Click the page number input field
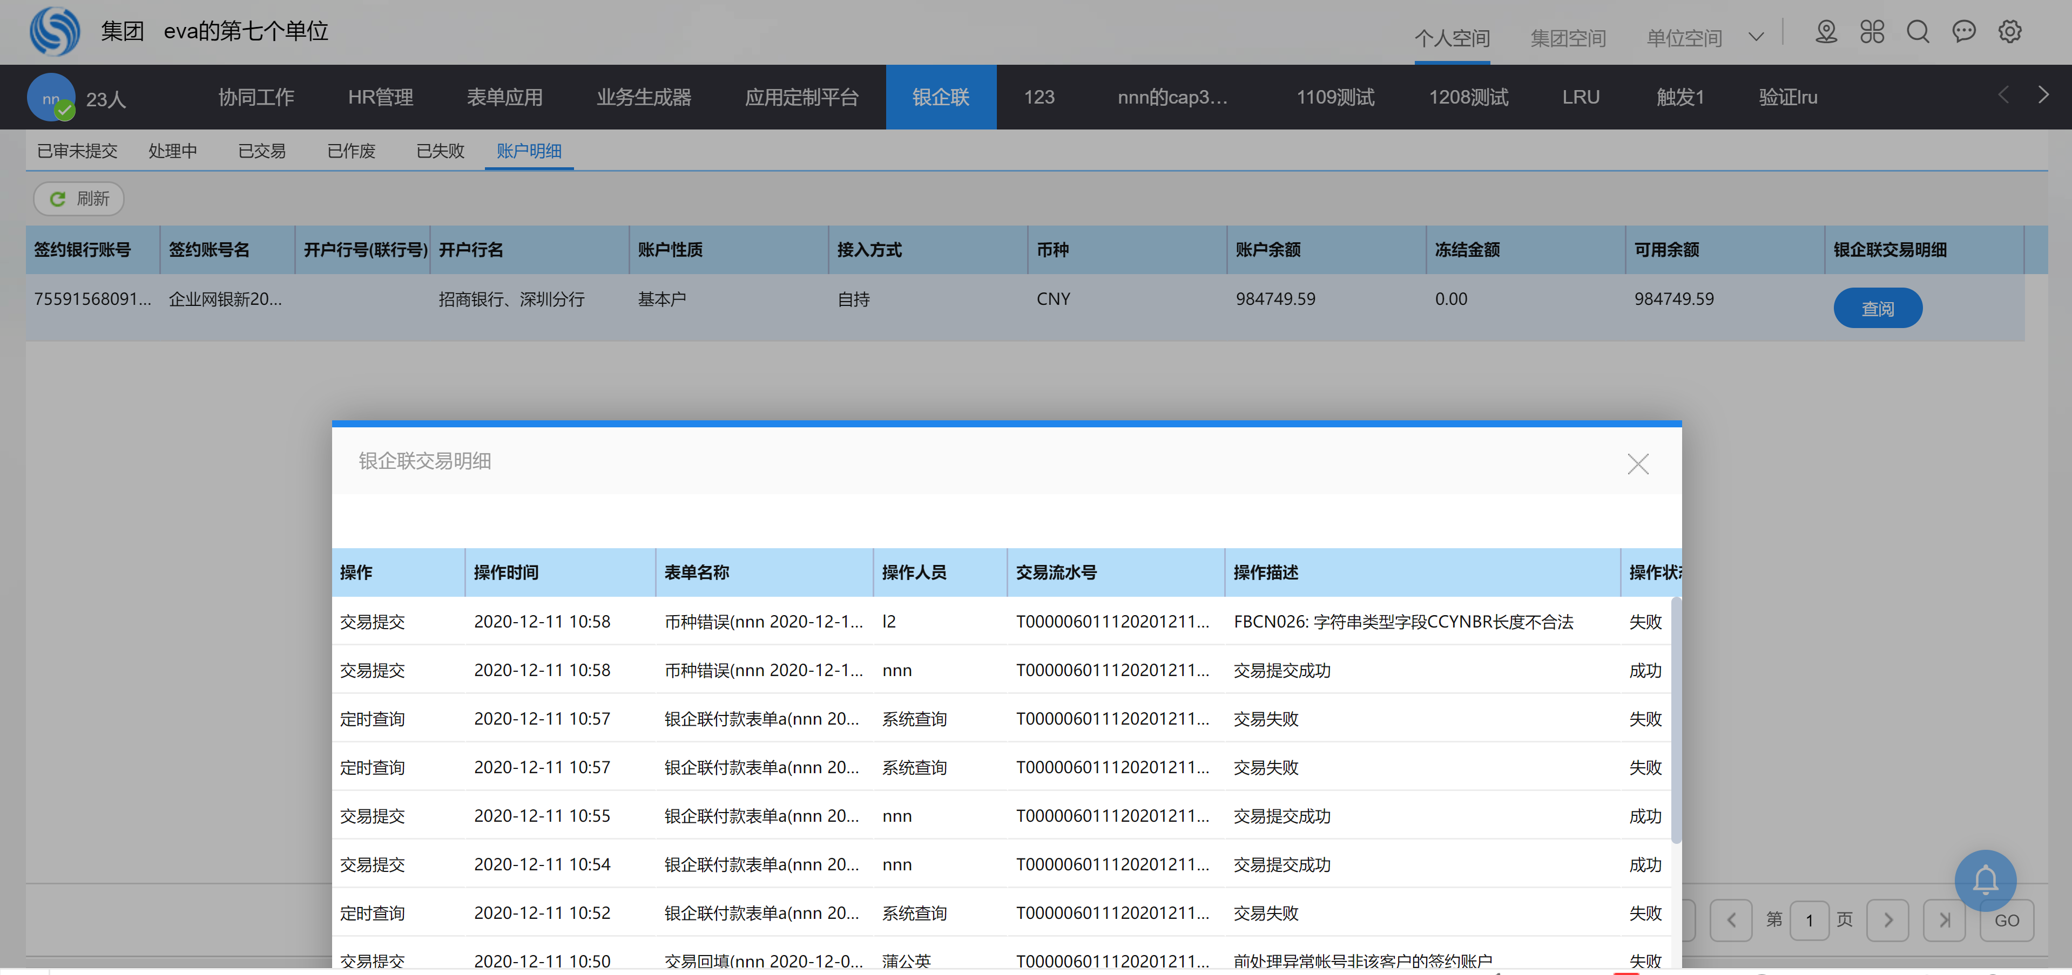 pyautogui.click(x=1809, y=919)
